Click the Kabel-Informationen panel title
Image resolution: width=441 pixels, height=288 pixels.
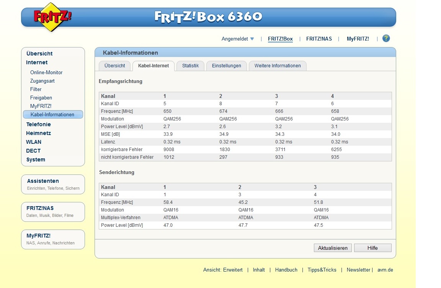(131, 52)
